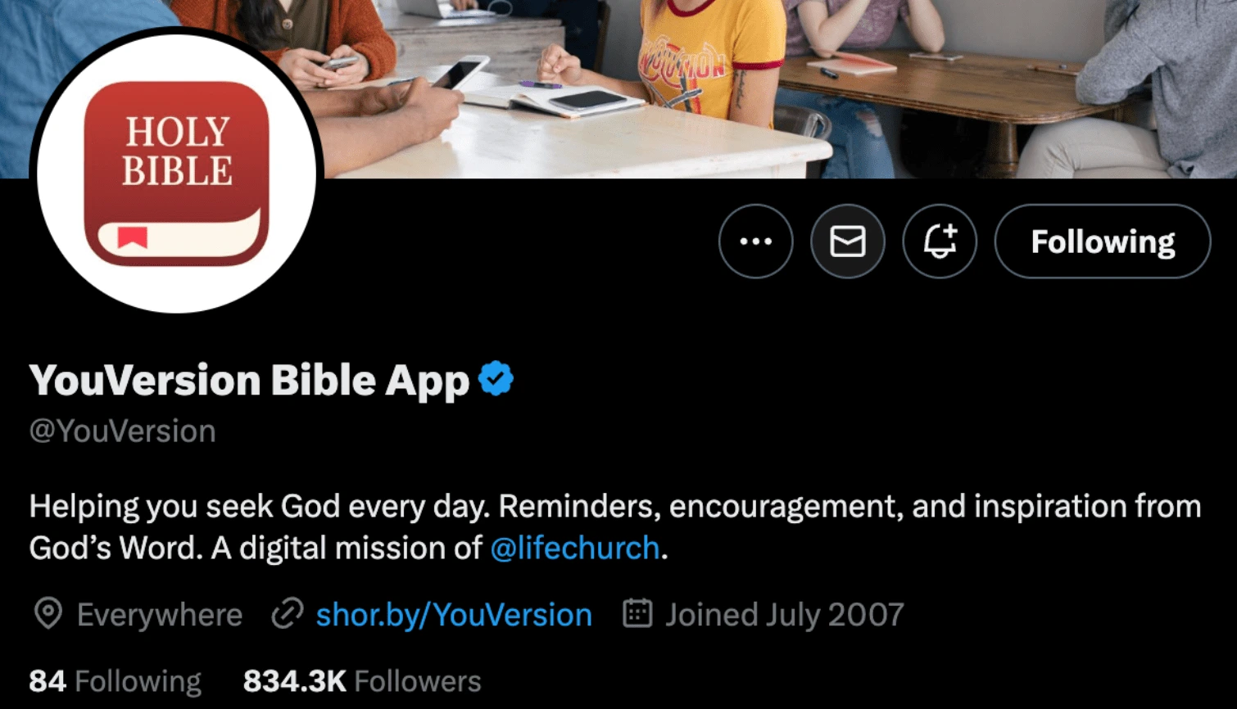The height and width of the screenshot is (709, 1237).
Task: Click the @YouVersion handle text
Action: [x=123, y=431]
